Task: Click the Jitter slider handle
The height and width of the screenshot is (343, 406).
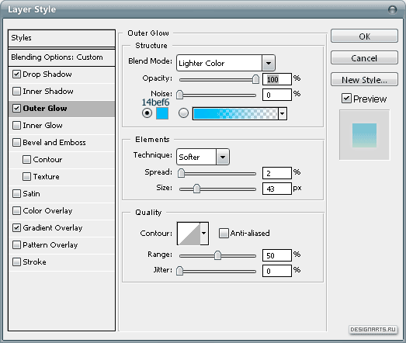Action: click(x=179, y=271)
